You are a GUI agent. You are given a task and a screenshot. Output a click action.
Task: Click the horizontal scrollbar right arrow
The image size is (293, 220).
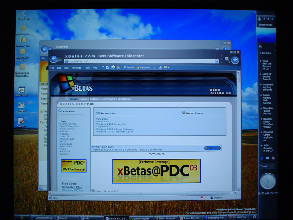point(235,192)
